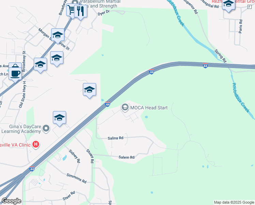This screenshot has width=255, height=205.
Task: Click the shopping cart grocery marker
Action: click(71, 10)
